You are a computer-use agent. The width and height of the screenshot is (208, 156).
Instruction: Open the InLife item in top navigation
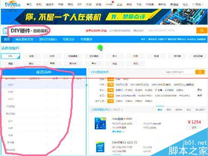coord(109,5)
